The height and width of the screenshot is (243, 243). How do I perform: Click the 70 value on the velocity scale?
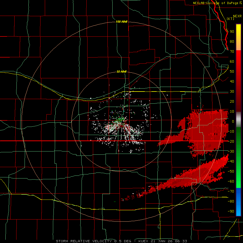232,52
